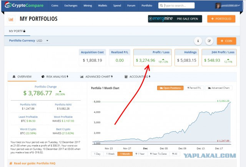Click the $ 1,247.89 min line label on chart
This screenshot has width=246, height=167.
coord(223,141)
